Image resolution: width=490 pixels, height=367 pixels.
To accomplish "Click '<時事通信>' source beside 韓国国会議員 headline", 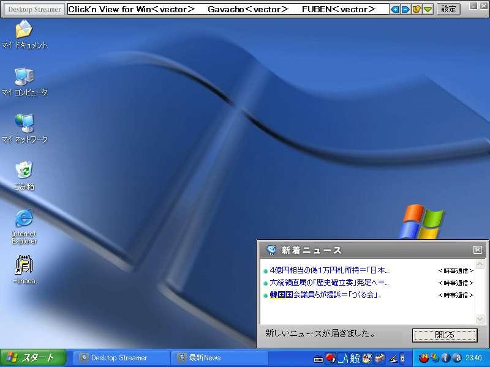I will pyautogui.click(x=456, y=295).
